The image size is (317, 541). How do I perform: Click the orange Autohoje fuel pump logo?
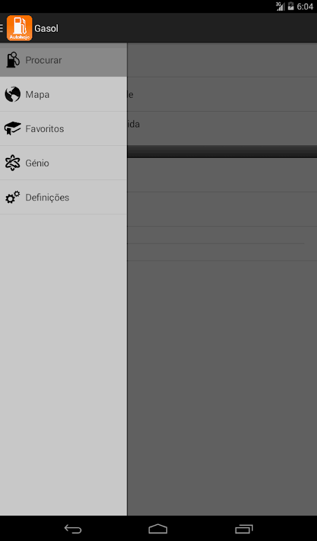pyautogui.click(x=19, y=28)
